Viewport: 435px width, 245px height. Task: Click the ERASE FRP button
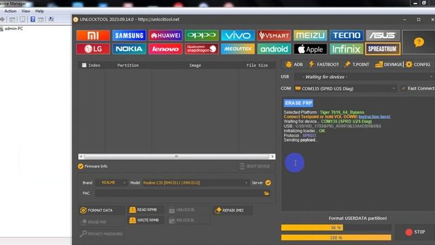(x=101, y=222)
